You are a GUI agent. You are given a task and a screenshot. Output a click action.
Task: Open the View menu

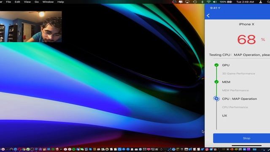[x=27, y=2]
